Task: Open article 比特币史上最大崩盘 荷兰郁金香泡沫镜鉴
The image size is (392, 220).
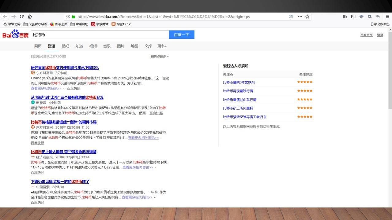Action: pos(64,152)
